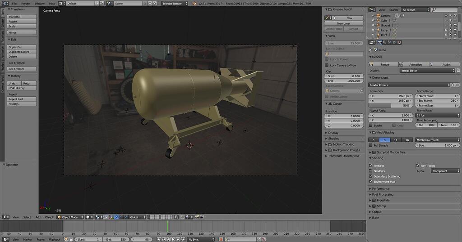Uncheck Subsurface Scattering checkbox

(x=371, y=176)
